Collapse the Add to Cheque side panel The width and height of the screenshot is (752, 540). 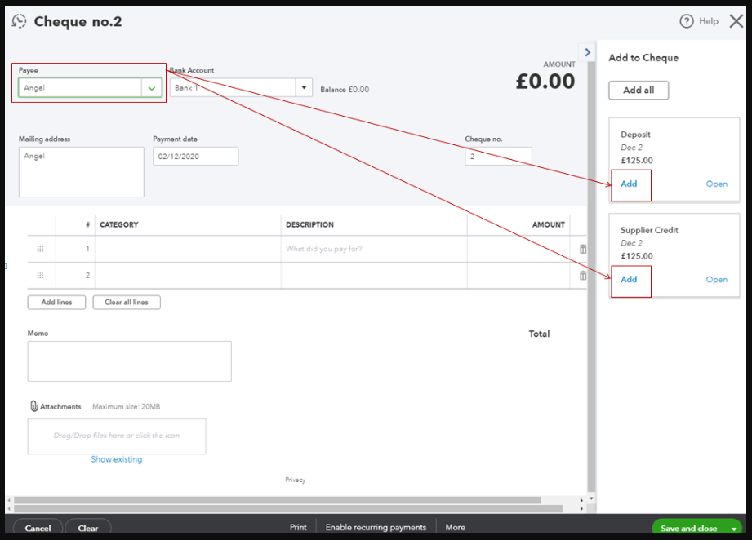[x=588, y=52]
